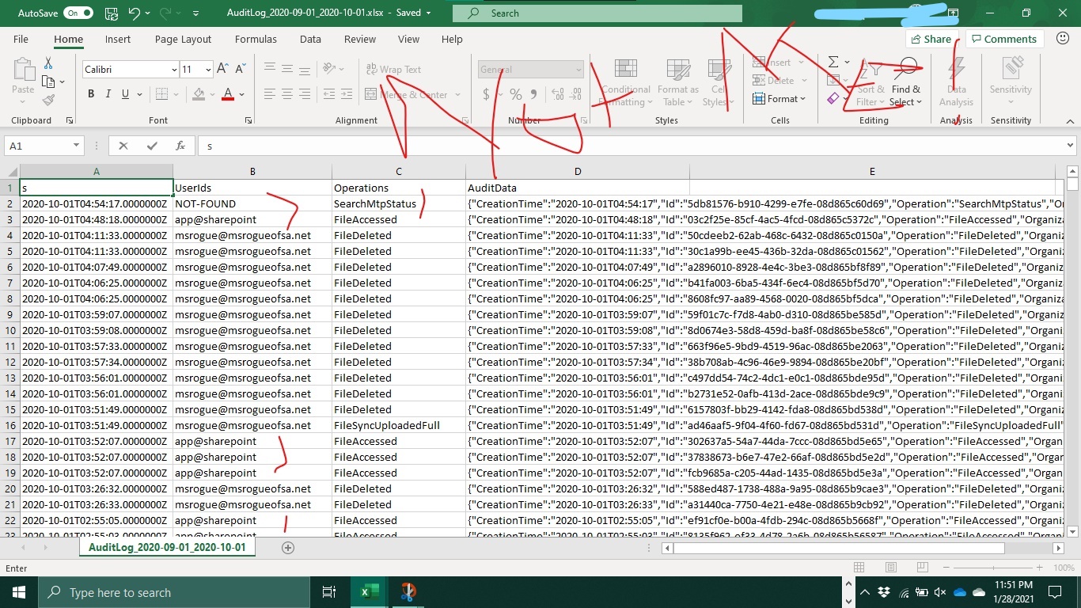This screenshot has height=608, width=1081.
Task: Add a new sheet with plus icon
Action: [288, 547]
